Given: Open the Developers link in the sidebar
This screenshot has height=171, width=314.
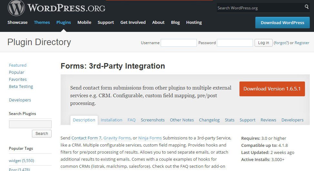Looking at the screenshot, I should pyautogui.click(x=20, y=100).
